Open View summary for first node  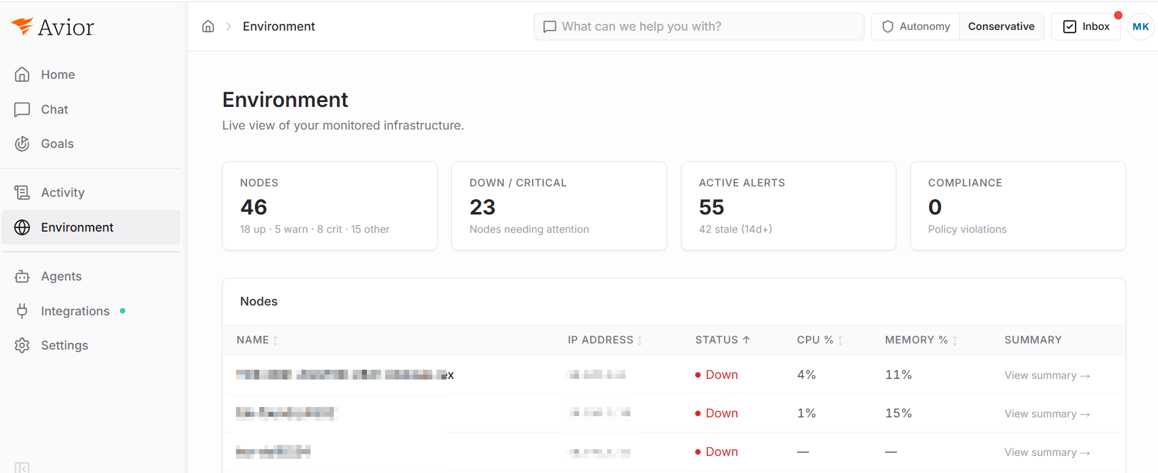pos(1047,375)
